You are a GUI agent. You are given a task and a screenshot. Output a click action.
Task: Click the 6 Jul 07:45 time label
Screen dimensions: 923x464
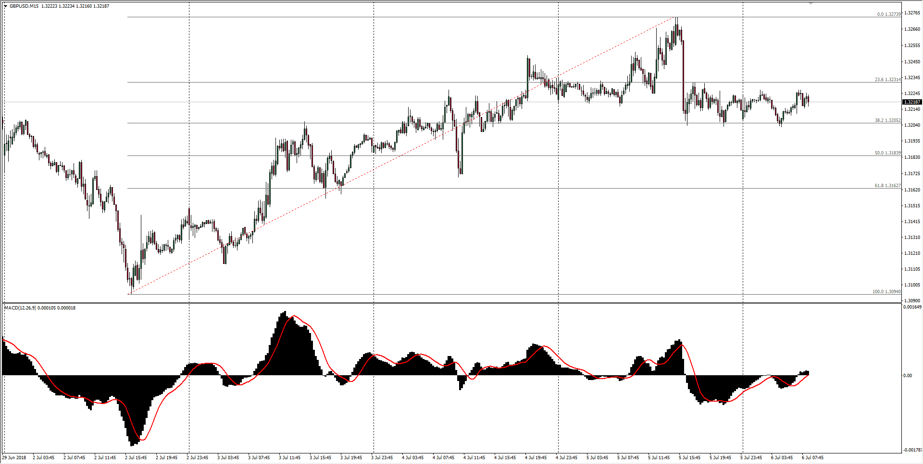[812, 458]
